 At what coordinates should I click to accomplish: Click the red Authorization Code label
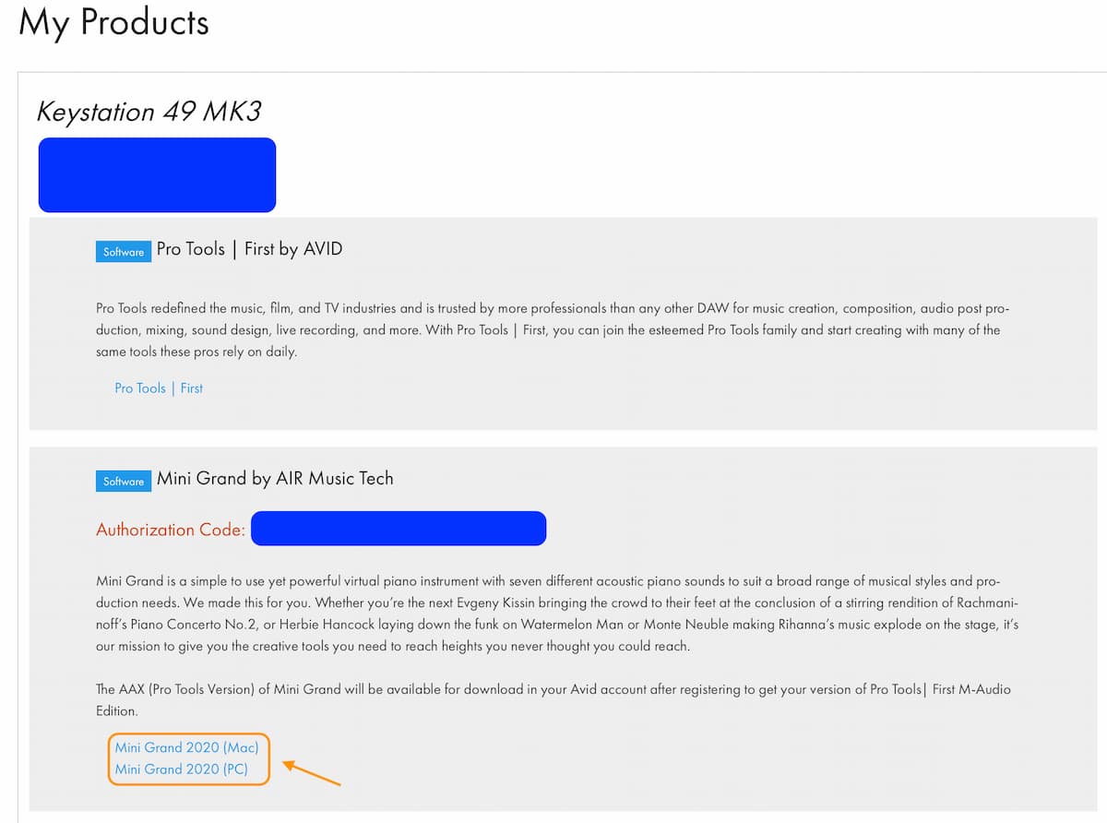pyautogui.click(x=171, y=530)
